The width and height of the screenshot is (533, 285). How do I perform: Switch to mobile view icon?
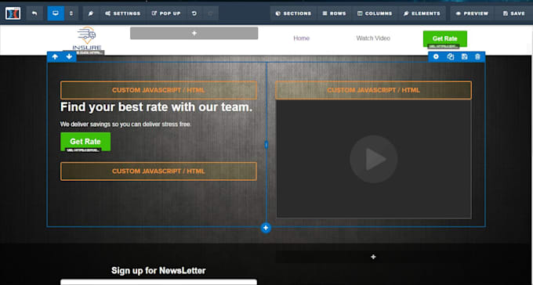pyautogui.click(x=71, y=13)
